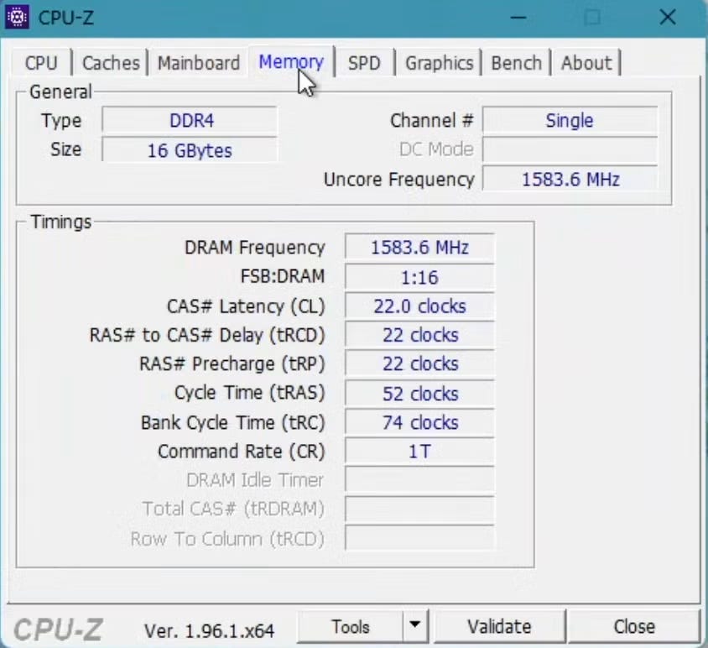Image resolution: width=708 pixels, height=648 pixels.
Task: Click the Validate button
Action: click(499, 627)
